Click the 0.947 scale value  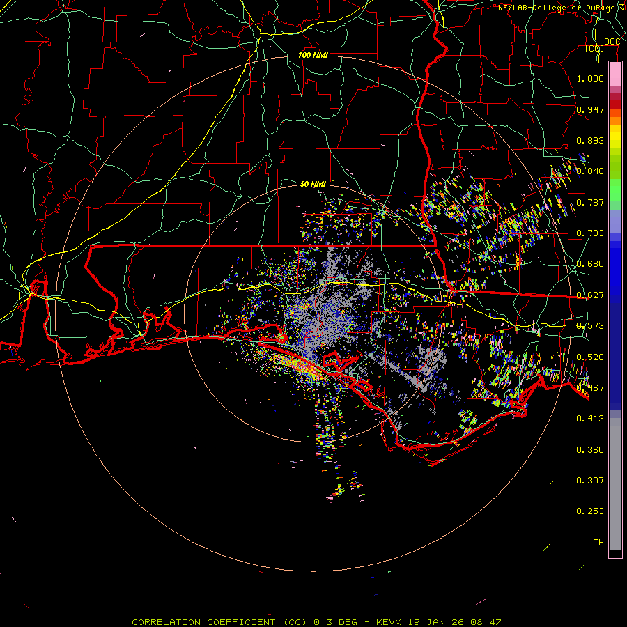point(590,109)
